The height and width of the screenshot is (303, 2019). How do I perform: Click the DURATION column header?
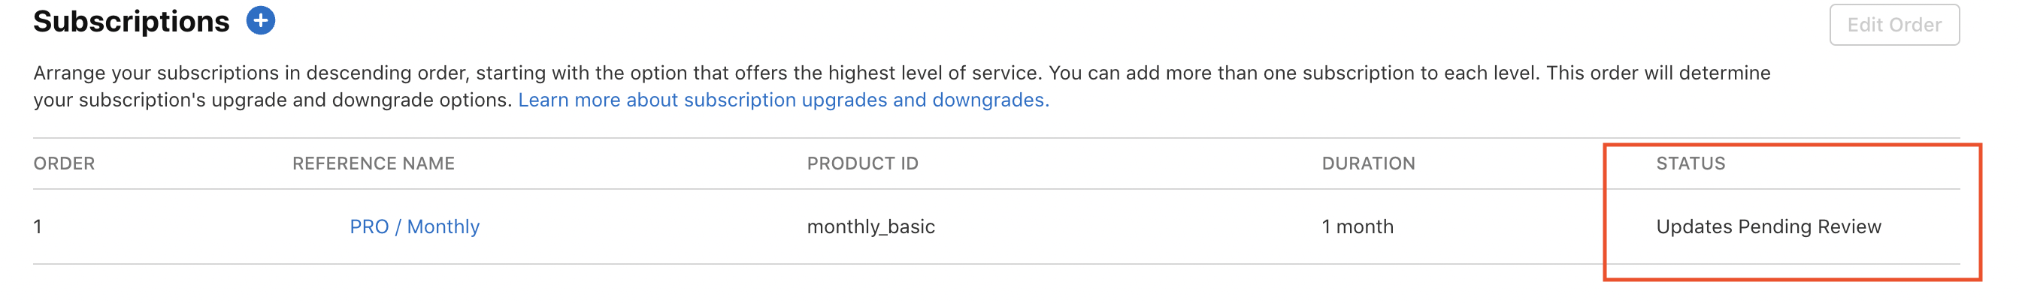pyautogui.click(x=1368, y=163)
